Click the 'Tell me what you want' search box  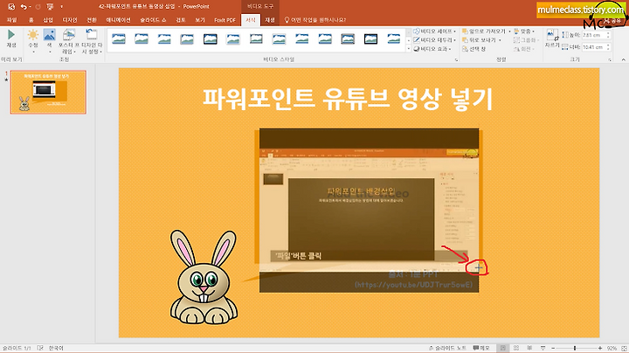pyautogui.click(x=314, y=19)
